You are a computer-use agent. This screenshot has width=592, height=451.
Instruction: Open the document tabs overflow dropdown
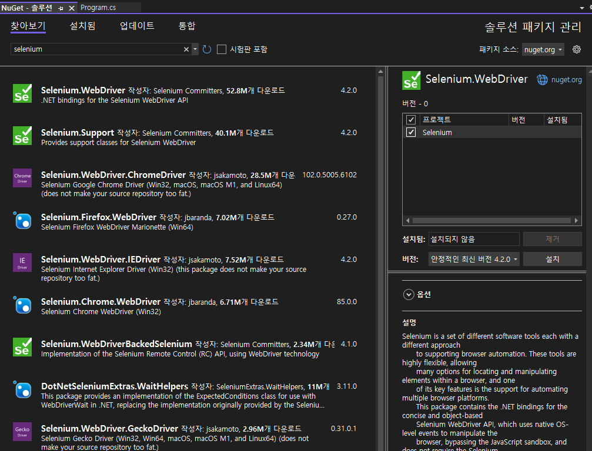[582, 8]
